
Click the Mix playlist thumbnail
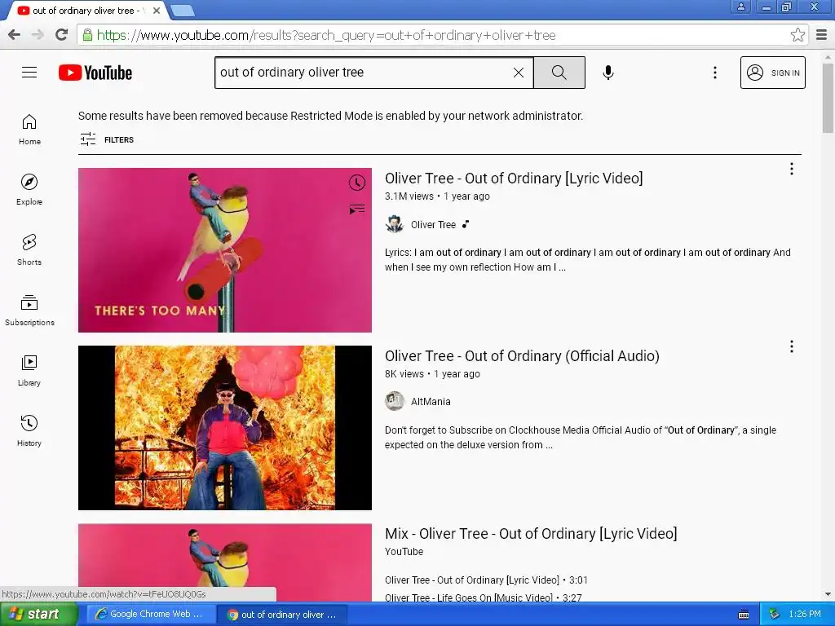tap(225, 562)
